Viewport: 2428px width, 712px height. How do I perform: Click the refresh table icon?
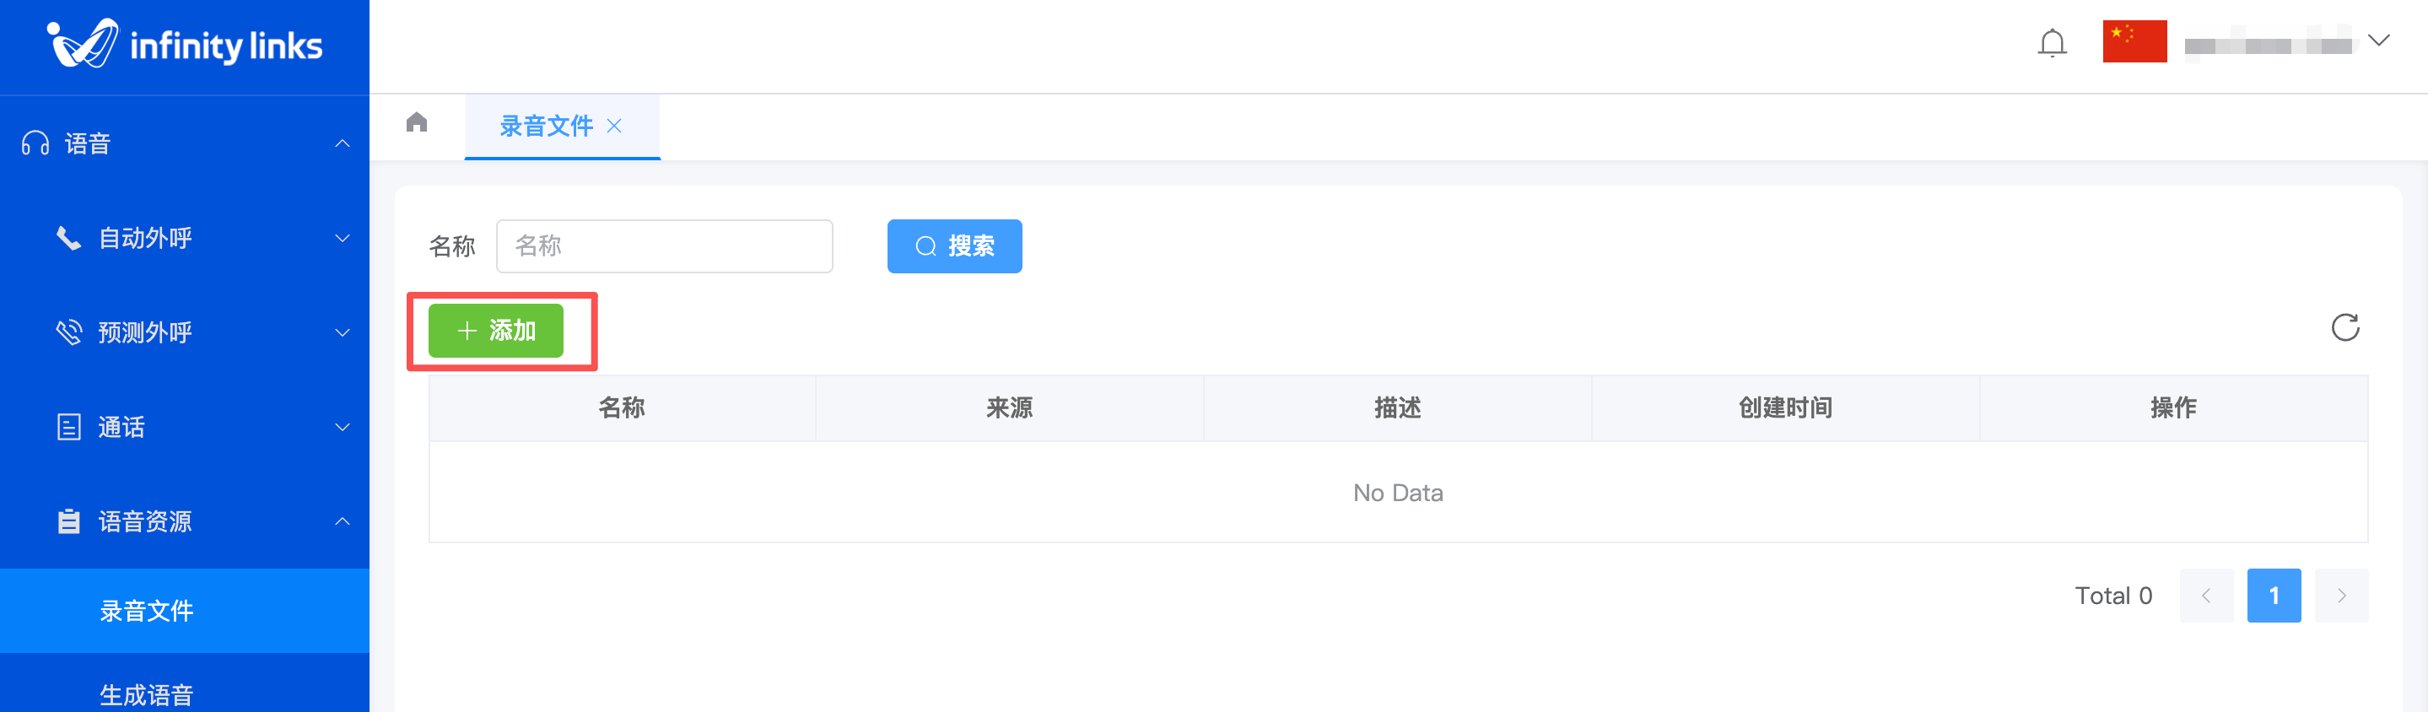pos(2344,327)
